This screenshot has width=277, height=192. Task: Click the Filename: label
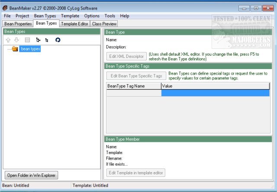[114, 158]
